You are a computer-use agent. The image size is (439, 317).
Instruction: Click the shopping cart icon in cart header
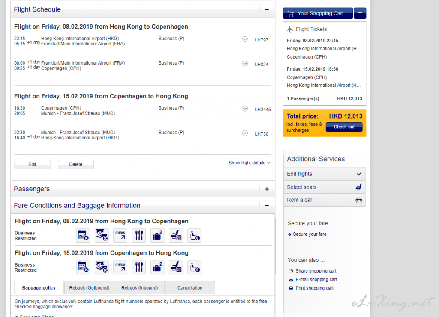(291, 13)
